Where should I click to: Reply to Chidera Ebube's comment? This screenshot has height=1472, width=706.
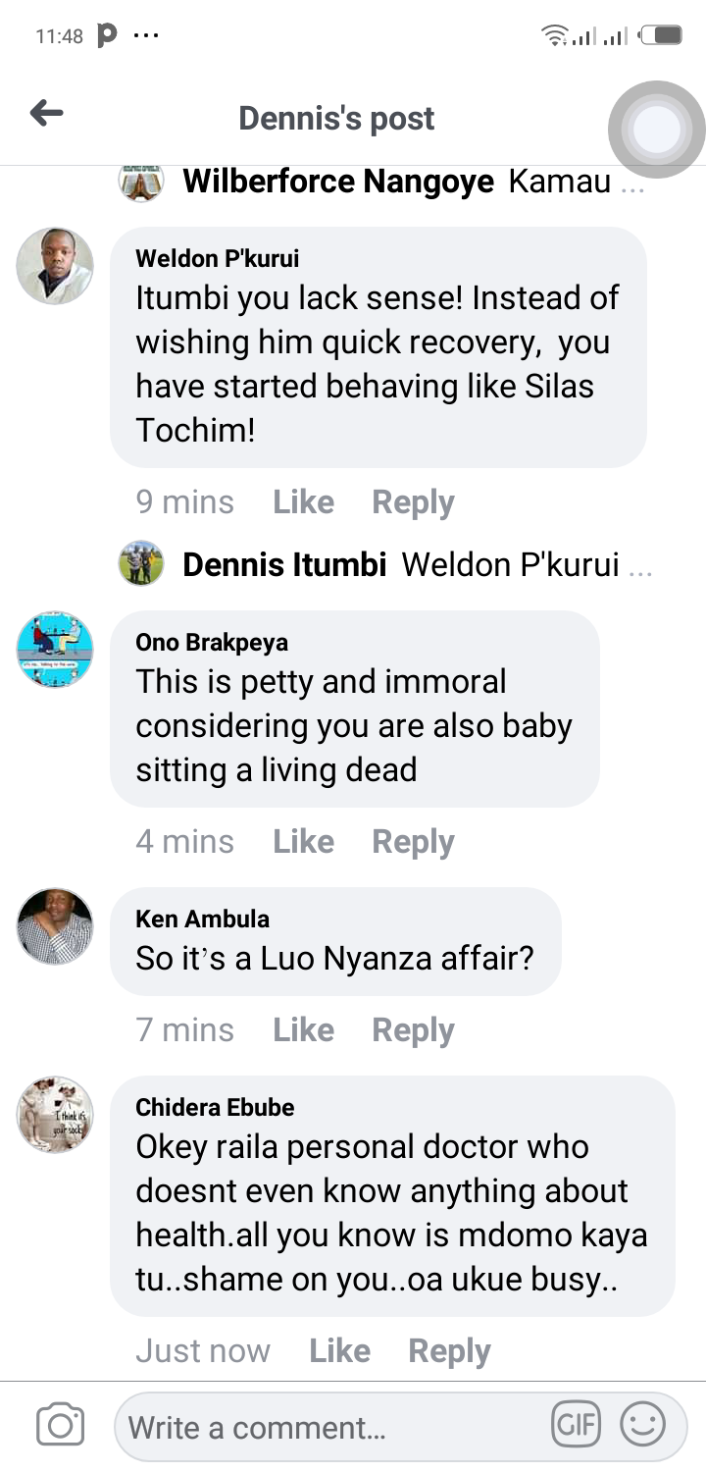(x=449, y=1351)
